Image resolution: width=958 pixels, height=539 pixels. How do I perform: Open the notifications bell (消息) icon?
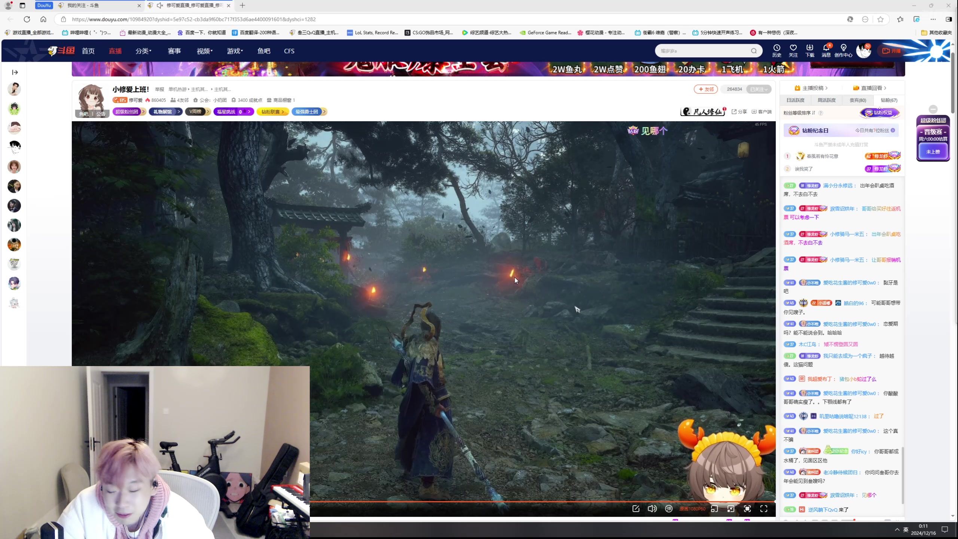click(826, 51)
